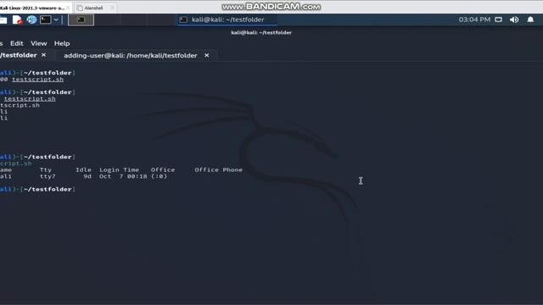Open the display settings tray icon
543x305 pixels.
point(498,19)
